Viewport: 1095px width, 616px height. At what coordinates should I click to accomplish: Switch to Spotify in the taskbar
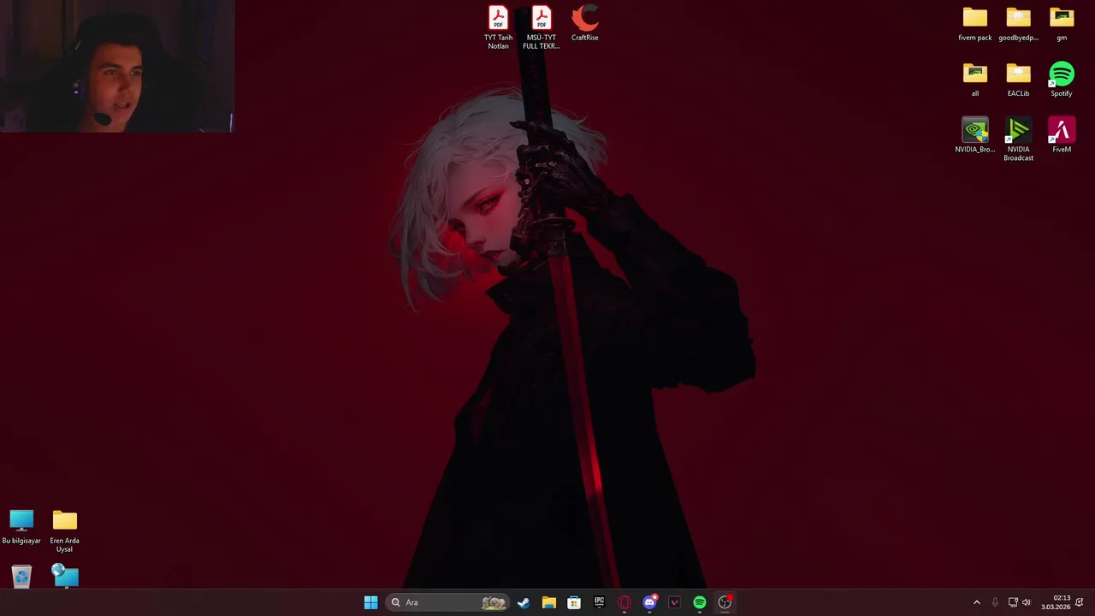pyautogui.click(x=700, y=602)
